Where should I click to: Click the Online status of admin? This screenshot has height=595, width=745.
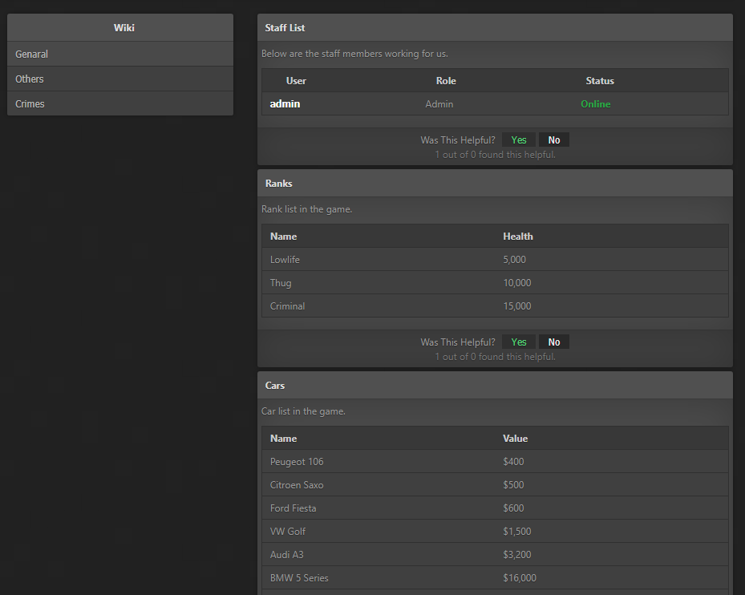(x=596, y=104)
